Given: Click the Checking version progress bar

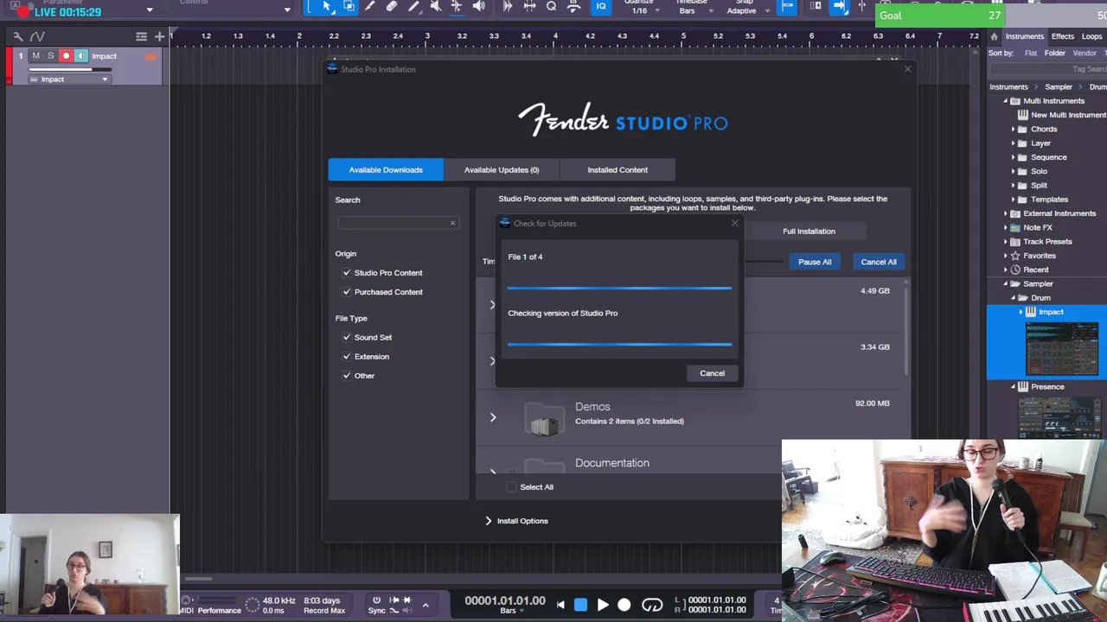Looking at the screenshot, I should pos(619,344).
